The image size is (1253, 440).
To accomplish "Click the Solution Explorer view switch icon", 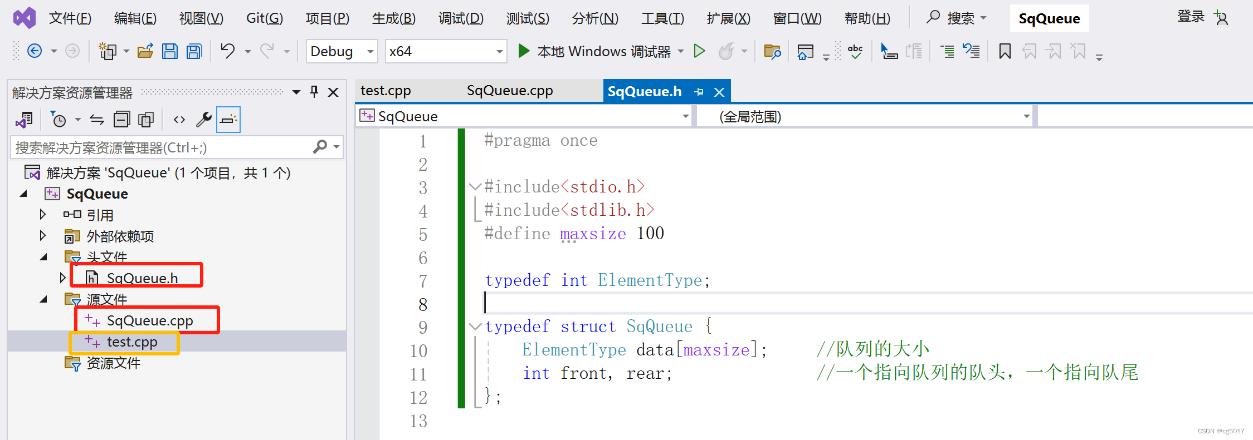I will pos(24,120).
